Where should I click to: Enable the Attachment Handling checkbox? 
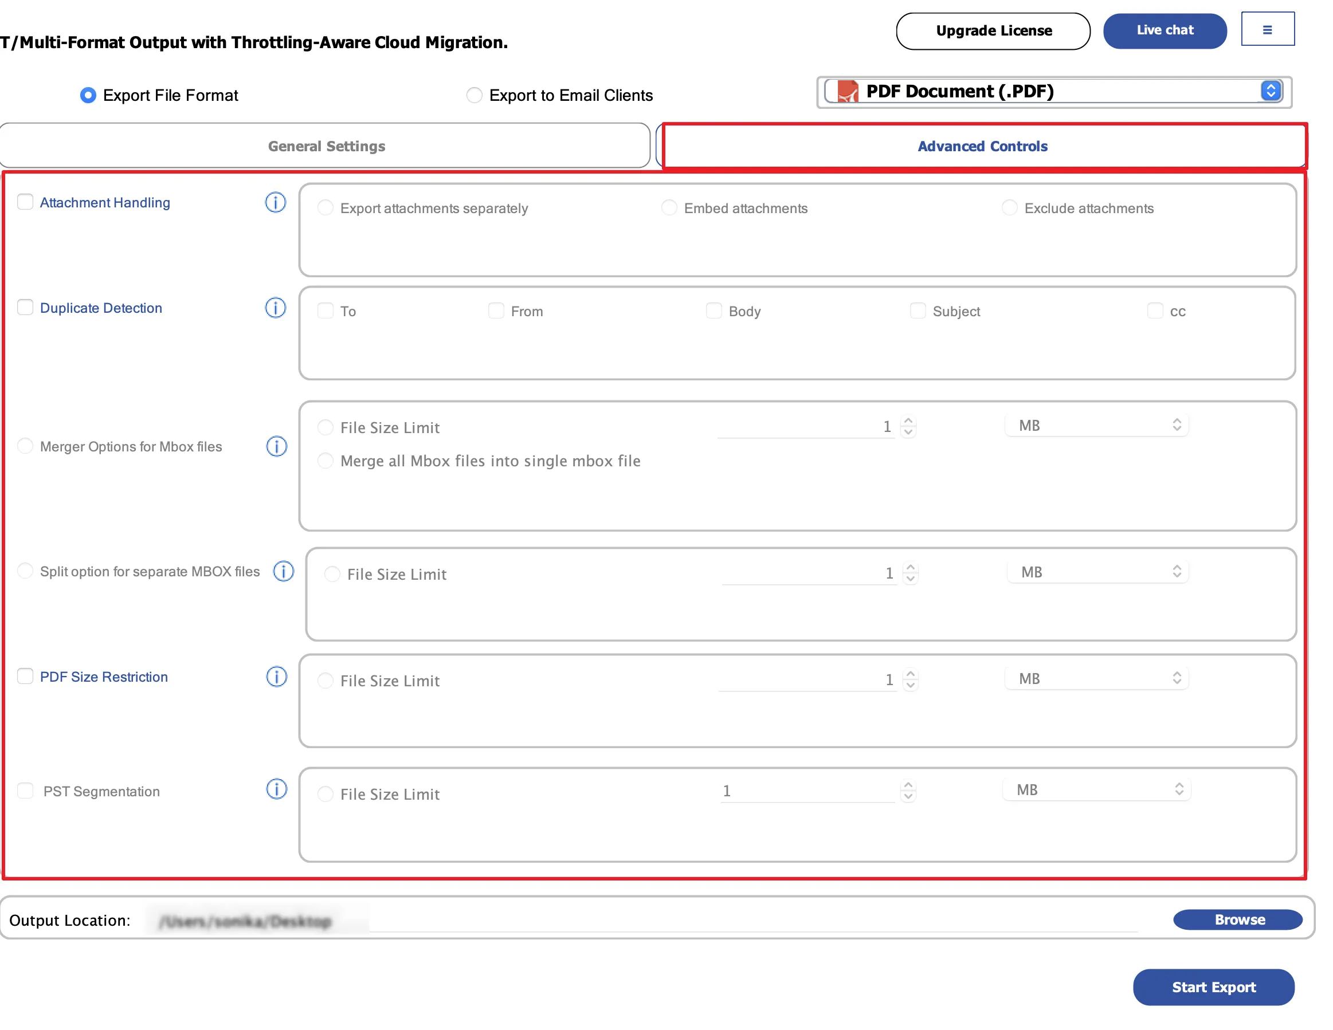point(25,202)
